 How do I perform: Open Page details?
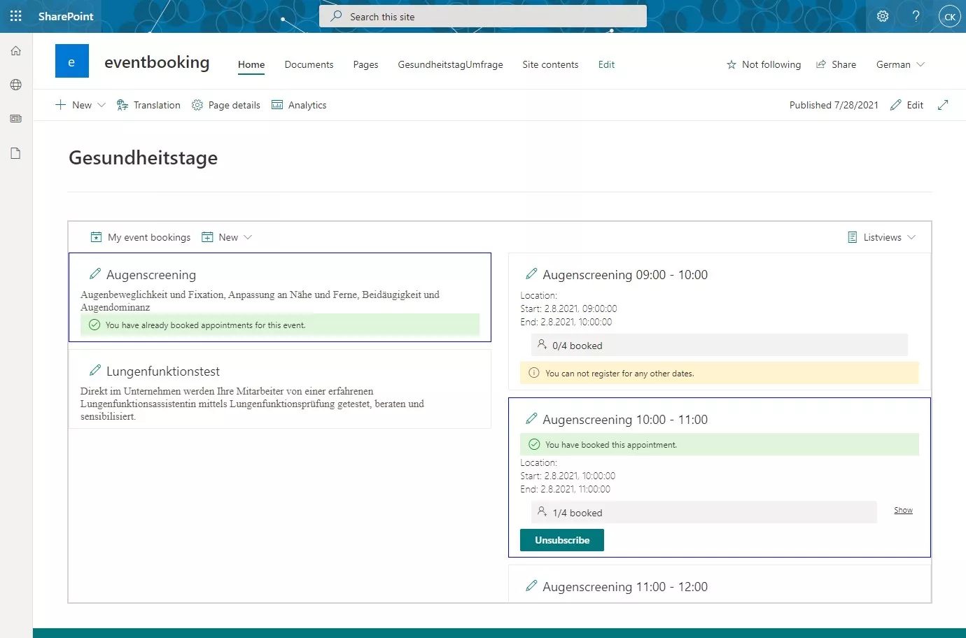click(225, 105)
